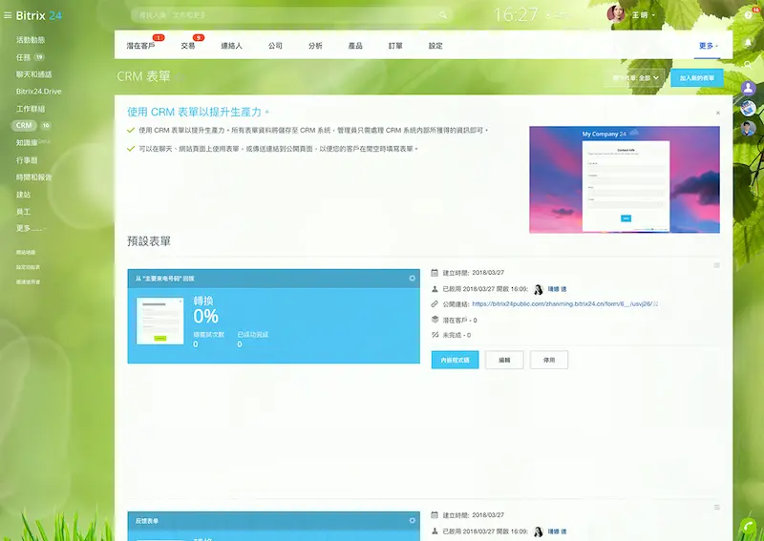
Task: Expand the 更多 tab dropdown in CRM menu
Action: pyautogui.click(x=709, y=46)
